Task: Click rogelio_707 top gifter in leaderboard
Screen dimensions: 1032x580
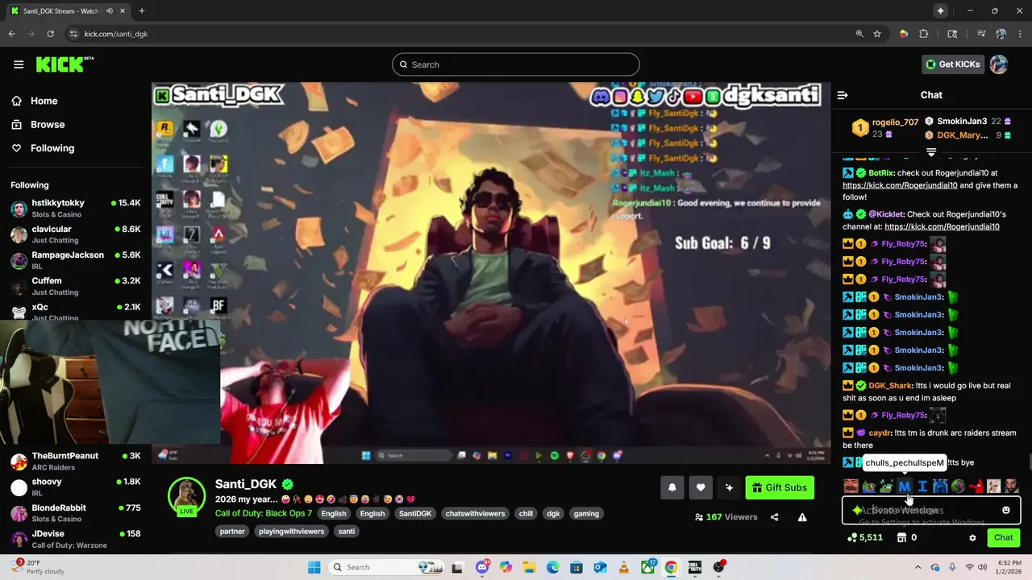Action: pos(885,127)
